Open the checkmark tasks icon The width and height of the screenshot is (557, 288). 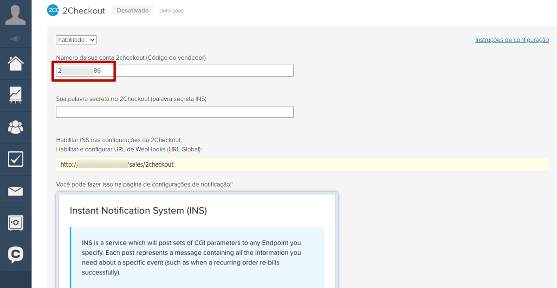(15, 159)
